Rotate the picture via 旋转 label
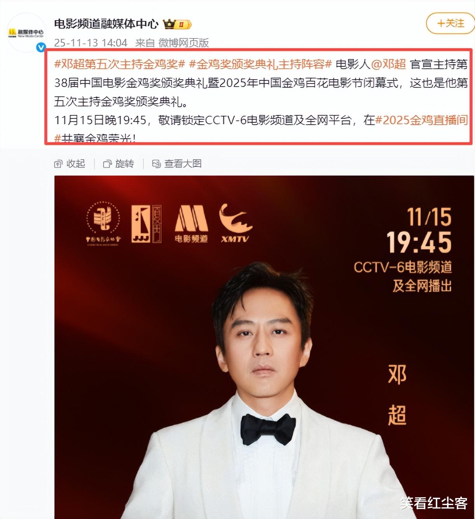The image size is (475, 519). coord(124,164)
